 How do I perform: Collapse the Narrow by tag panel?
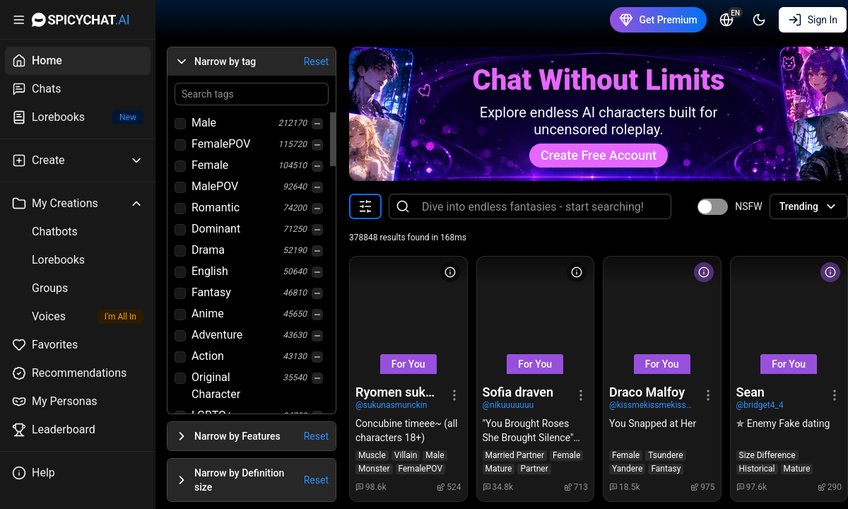pyautogui.click(x=182, y=62)
